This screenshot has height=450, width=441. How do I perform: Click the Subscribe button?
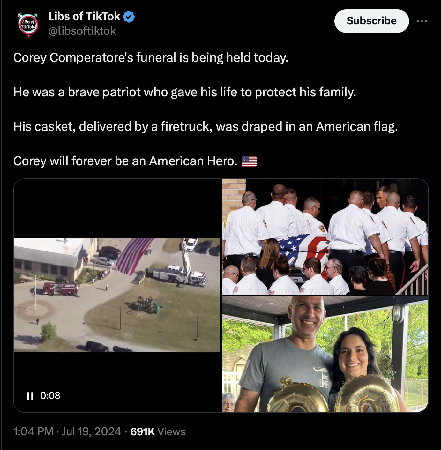click(x=371, y=21)
